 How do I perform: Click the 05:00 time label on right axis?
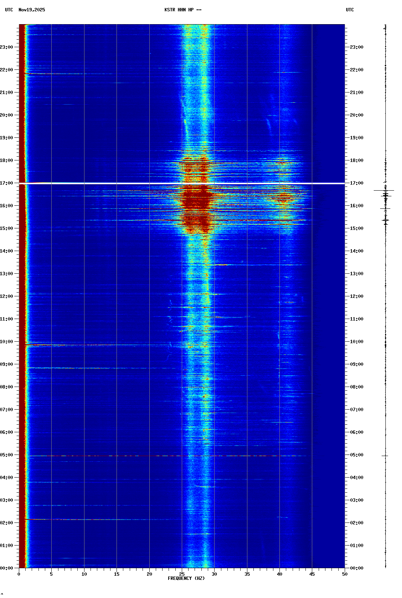pos(356,455)
